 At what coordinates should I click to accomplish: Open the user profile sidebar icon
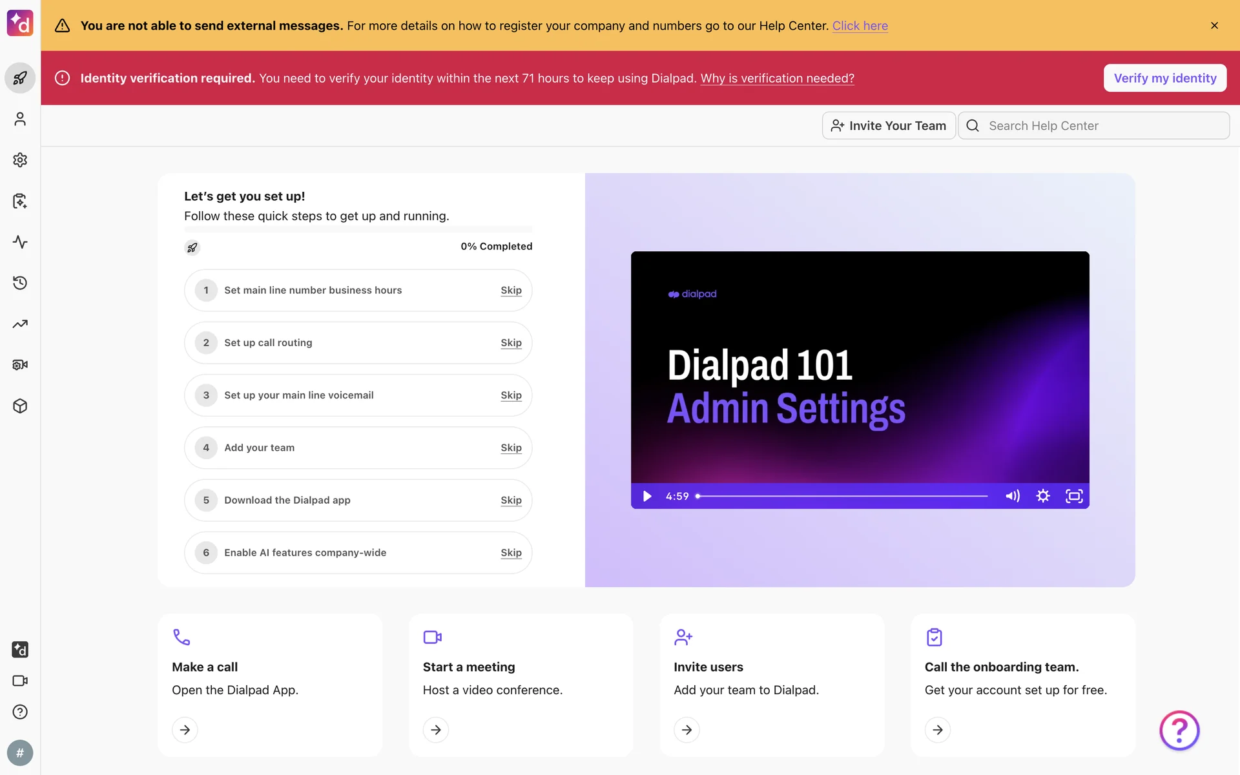[20, 119]
